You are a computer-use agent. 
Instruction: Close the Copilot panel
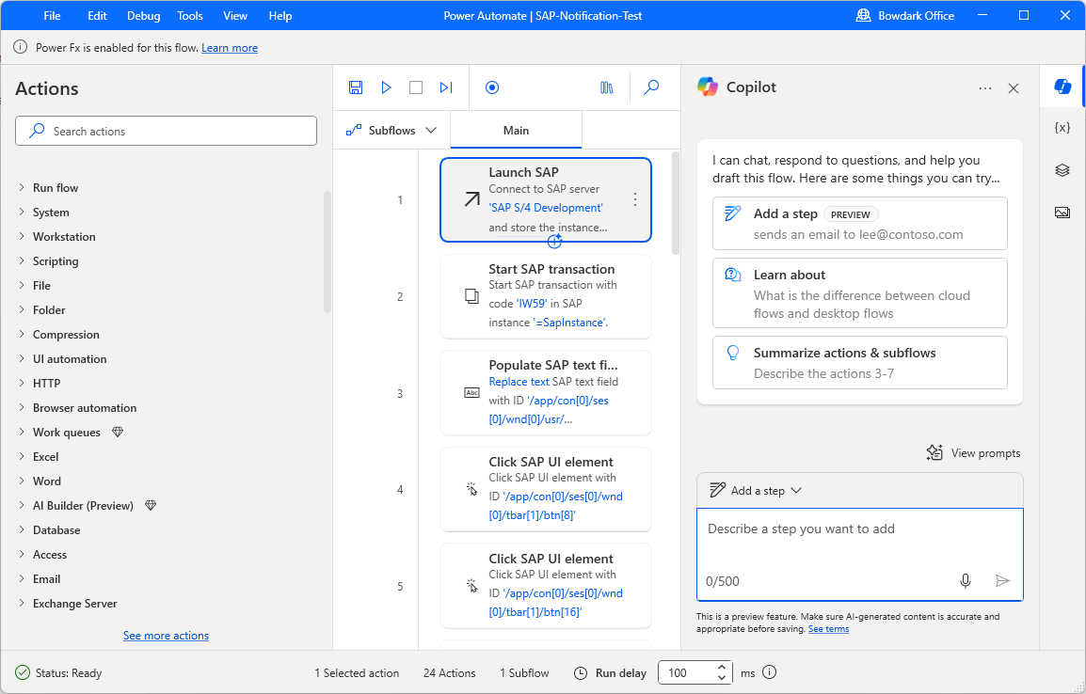point(1014,88)
